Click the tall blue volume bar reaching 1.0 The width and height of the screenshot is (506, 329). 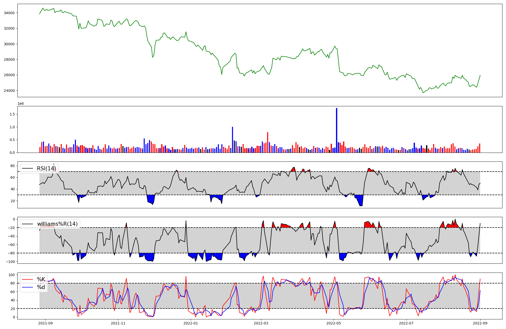point(233,139)
